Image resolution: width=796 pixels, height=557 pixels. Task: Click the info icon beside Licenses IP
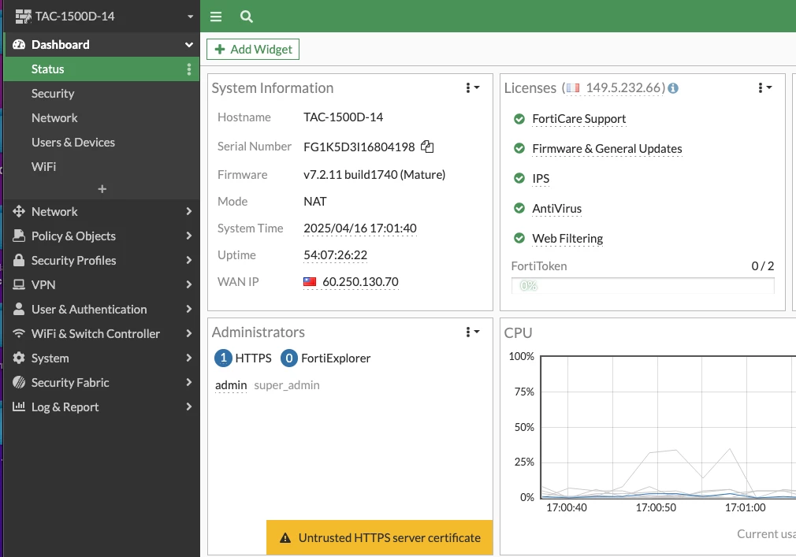673,88
